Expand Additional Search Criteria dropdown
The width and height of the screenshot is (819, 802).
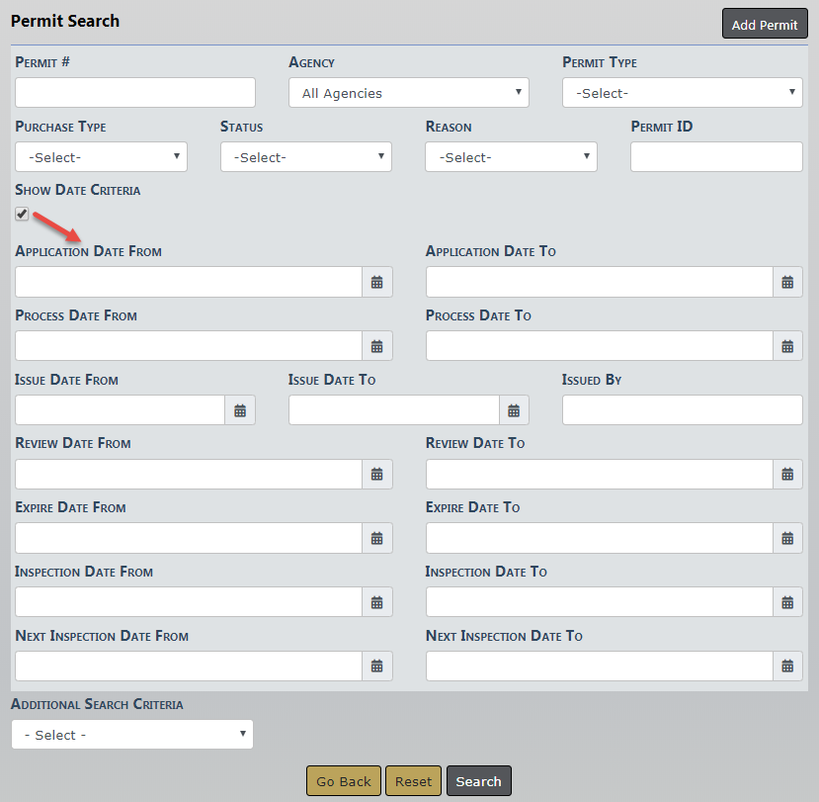131,735
